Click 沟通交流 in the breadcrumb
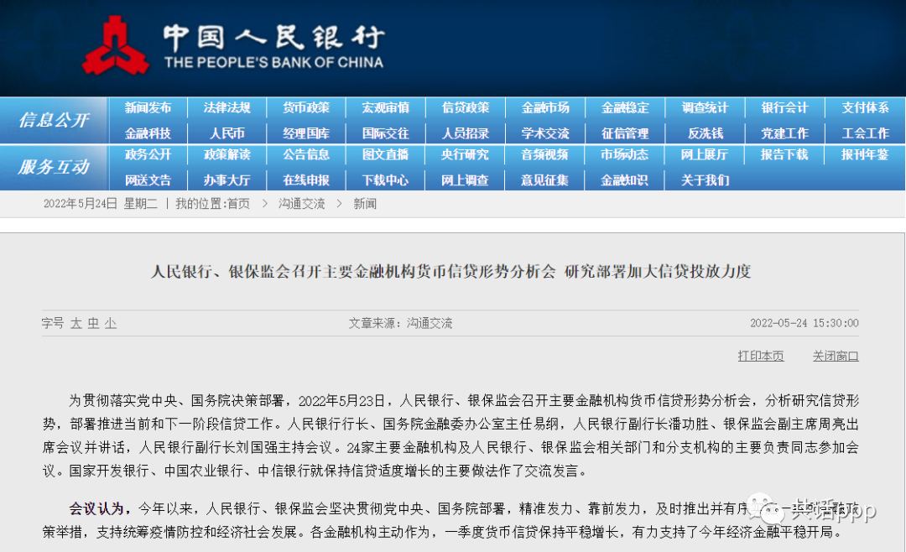The image size is (906, 552). pos(302,204)
